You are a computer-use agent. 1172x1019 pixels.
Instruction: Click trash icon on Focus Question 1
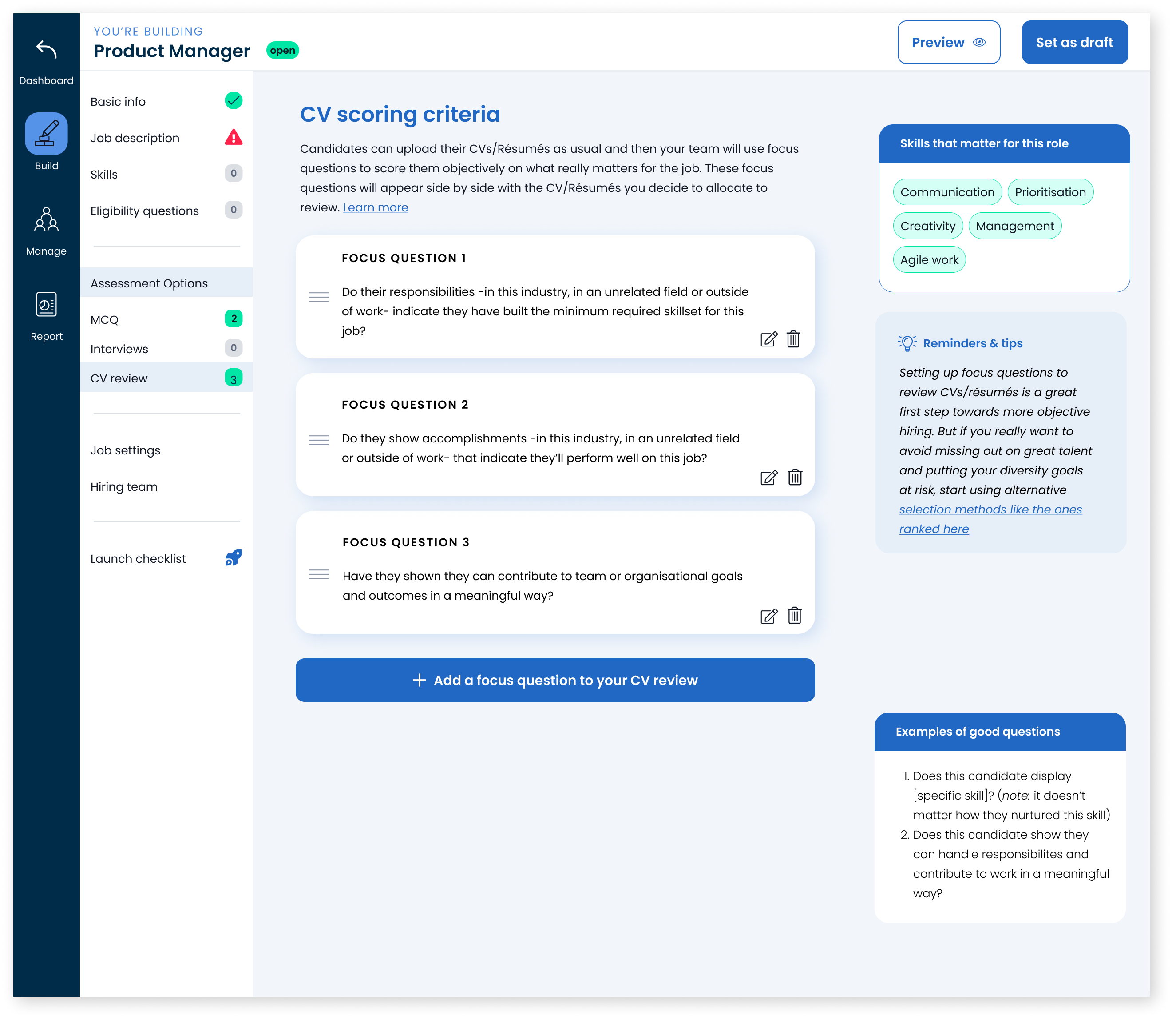pos(793,339)
